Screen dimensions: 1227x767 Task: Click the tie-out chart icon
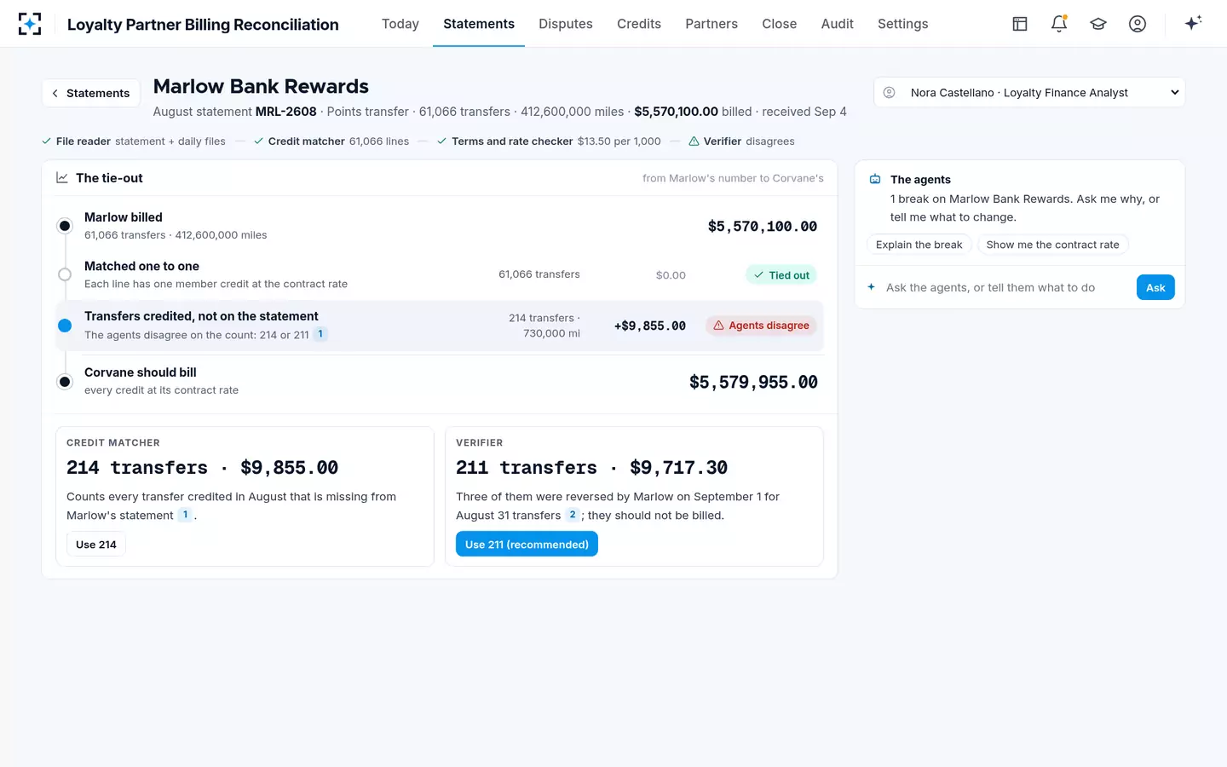62,178
